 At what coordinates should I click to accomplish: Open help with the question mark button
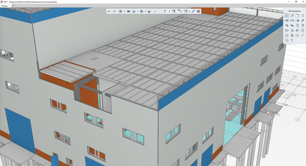(198, 11)
